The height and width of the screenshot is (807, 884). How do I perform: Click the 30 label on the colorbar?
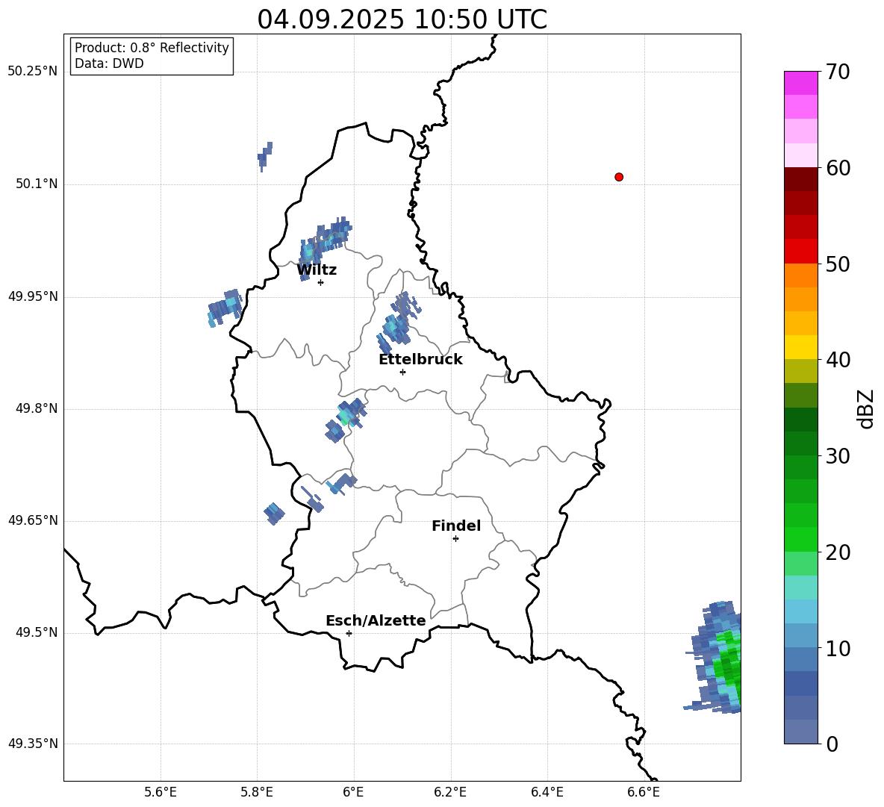click(x=838, y=456)
